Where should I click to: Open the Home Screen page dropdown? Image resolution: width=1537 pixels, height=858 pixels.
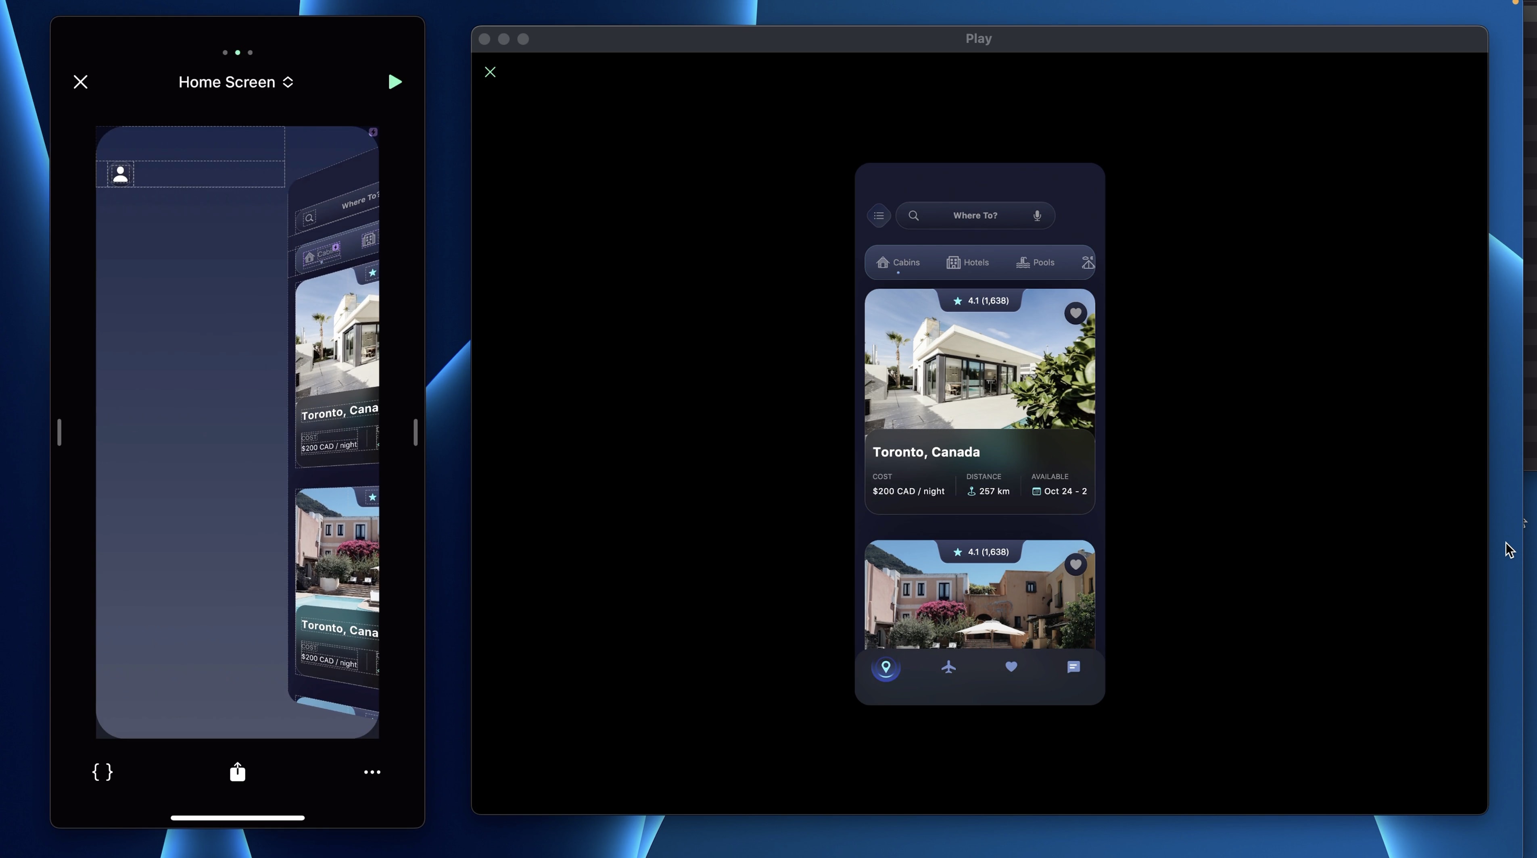pyautogui.click(x=236, y=82)
